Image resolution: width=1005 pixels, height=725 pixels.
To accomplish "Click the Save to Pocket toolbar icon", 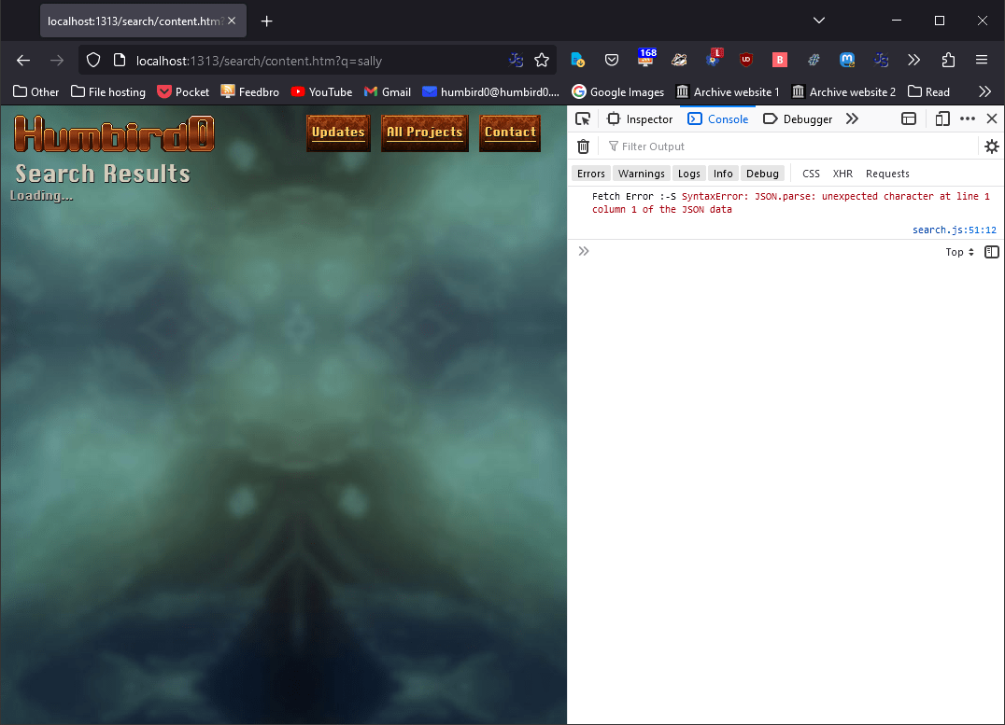I will coord(612,61).
